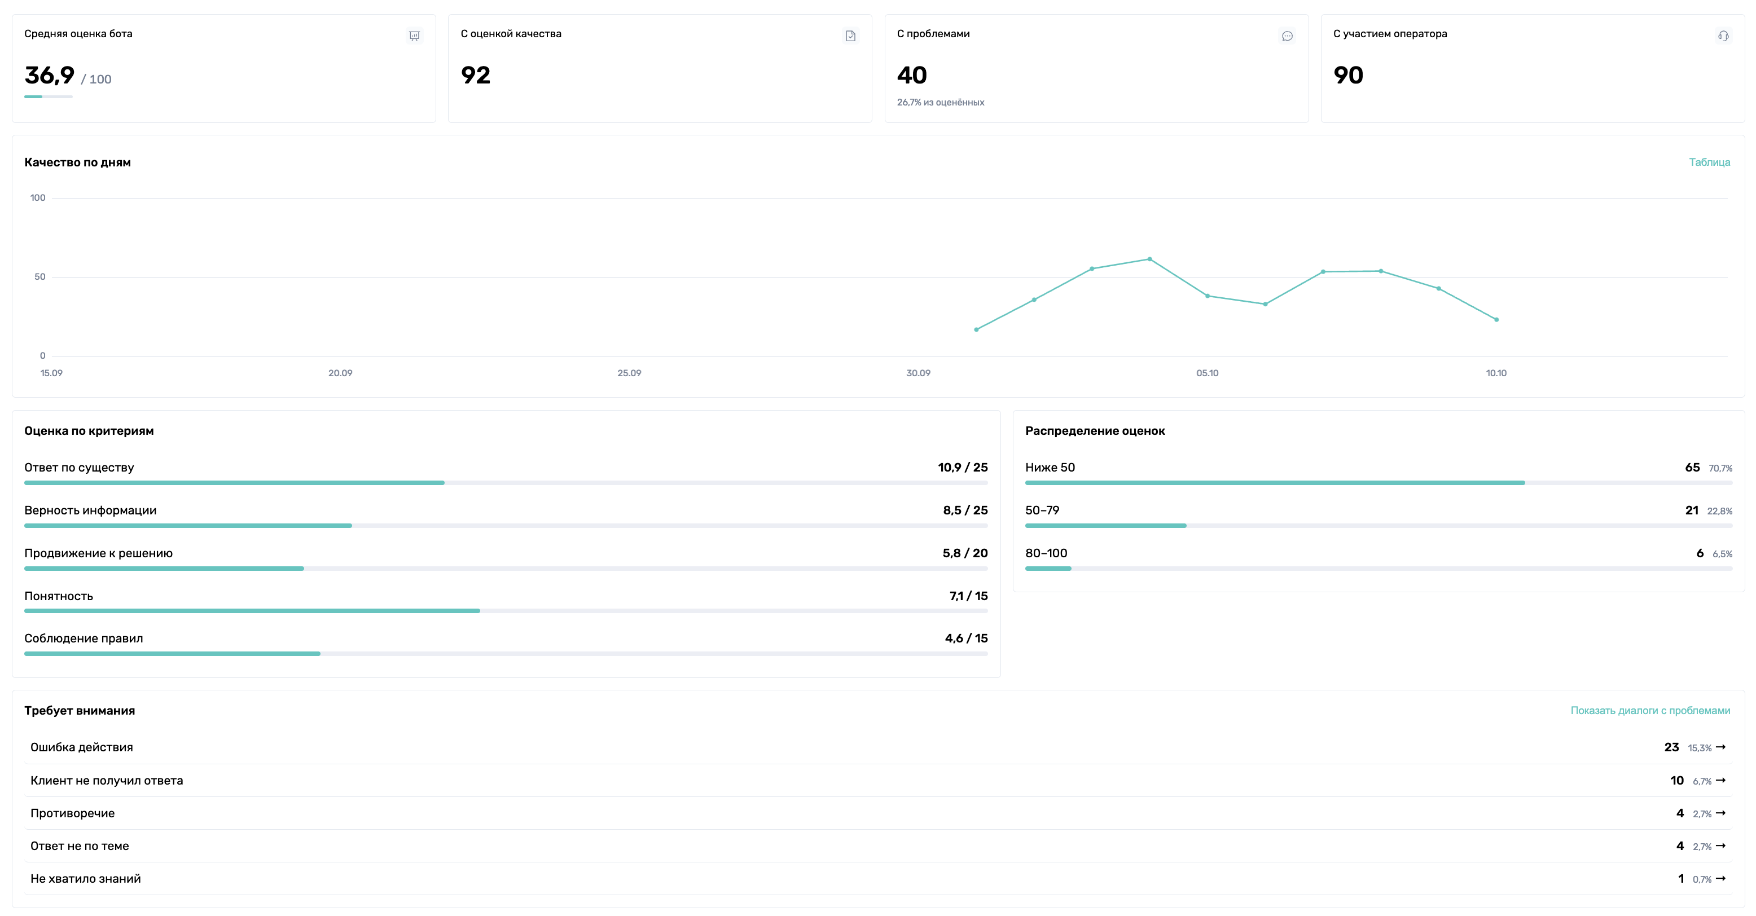Click the Ошибка действия issue label
This screenshot has height=916, width=1756.
[82, 747]
